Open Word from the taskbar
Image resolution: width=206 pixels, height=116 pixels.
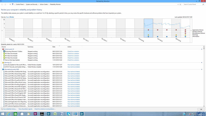tap(62, 114)
